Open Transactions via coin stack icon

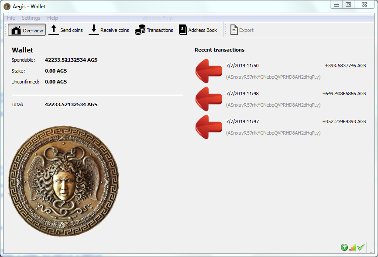pyautogui.click(x=140, y=30)
